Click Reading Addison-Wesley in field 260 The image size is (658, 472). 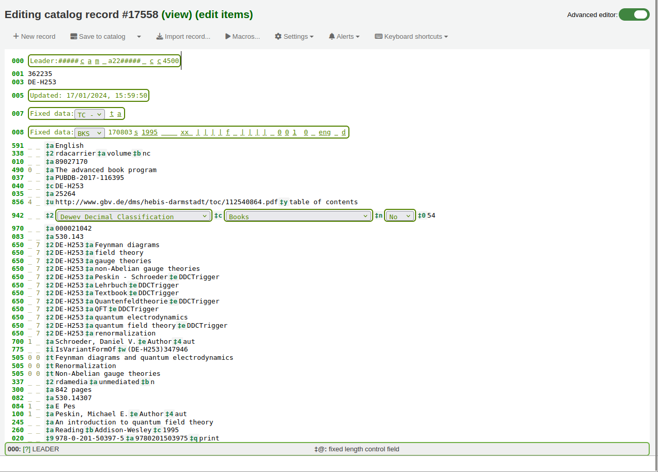point(103,430)
